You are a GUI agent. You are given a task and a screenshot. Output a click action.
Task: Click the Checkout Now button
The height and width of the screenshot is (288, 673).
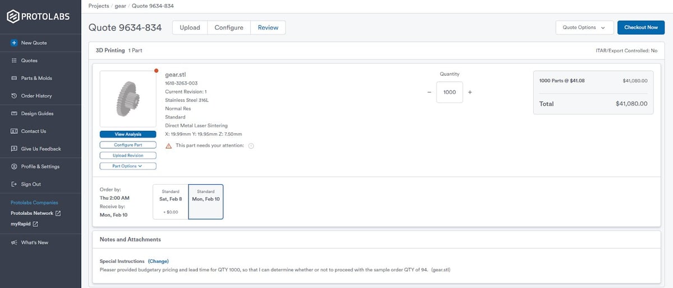pos(641,28)
